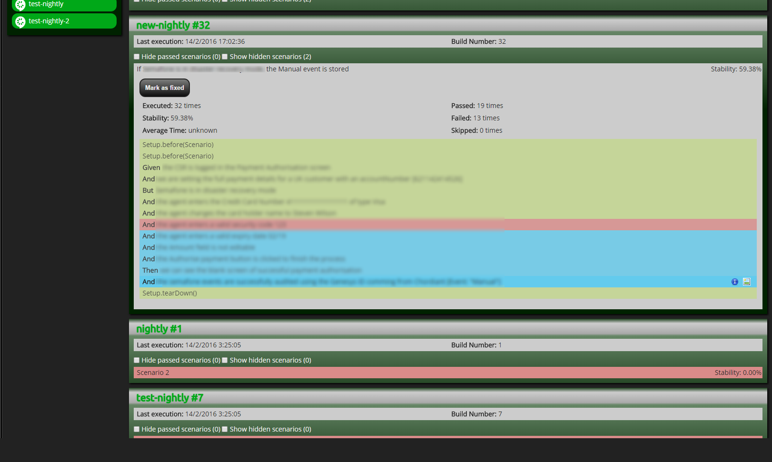Viewport: 772px width, 462px height.
Task: Open the nightly #1 heading link
Action: [x=158, y=329]
